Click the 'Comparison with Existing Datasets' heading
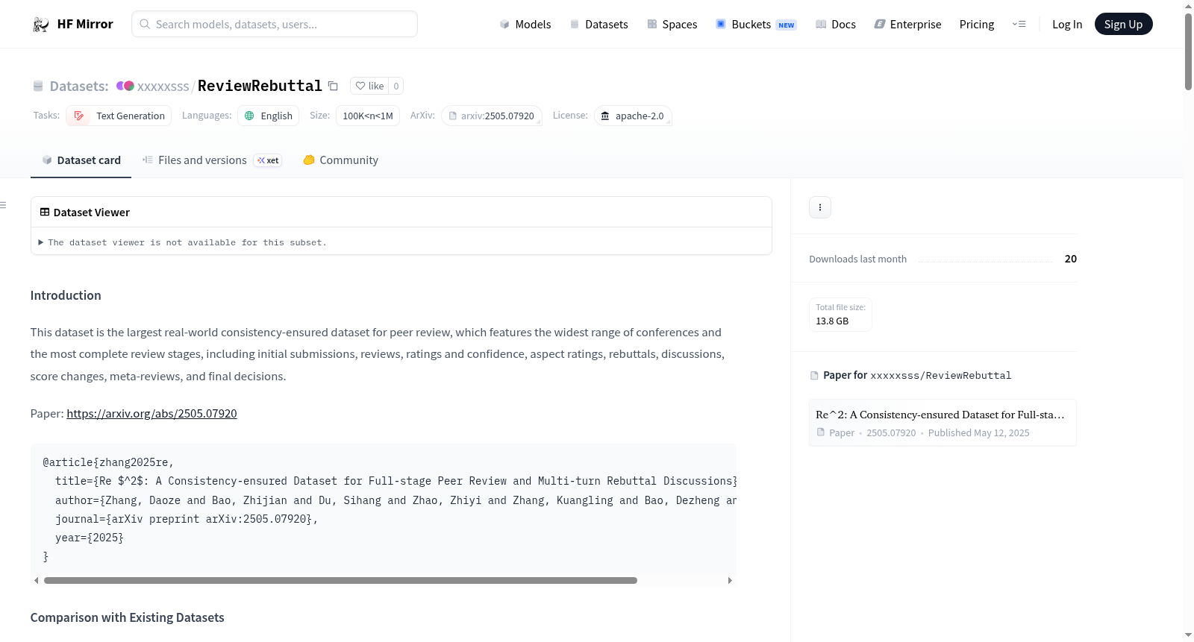The width and height of the screenshot is (1194, 642). [128, 617]
